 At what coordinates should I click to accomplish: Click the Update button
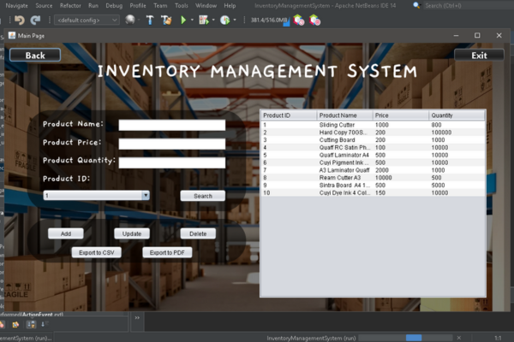(x=132, y=233)
